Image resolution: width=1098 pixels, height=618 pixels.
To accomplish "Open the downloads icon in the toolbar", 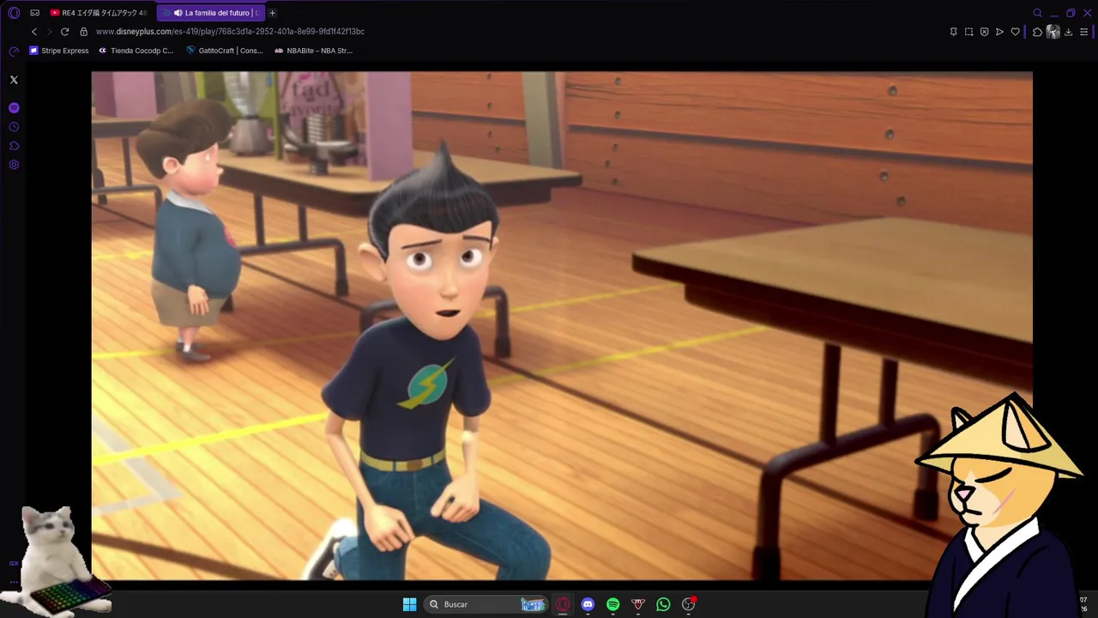I will (x=1068, y=32).
